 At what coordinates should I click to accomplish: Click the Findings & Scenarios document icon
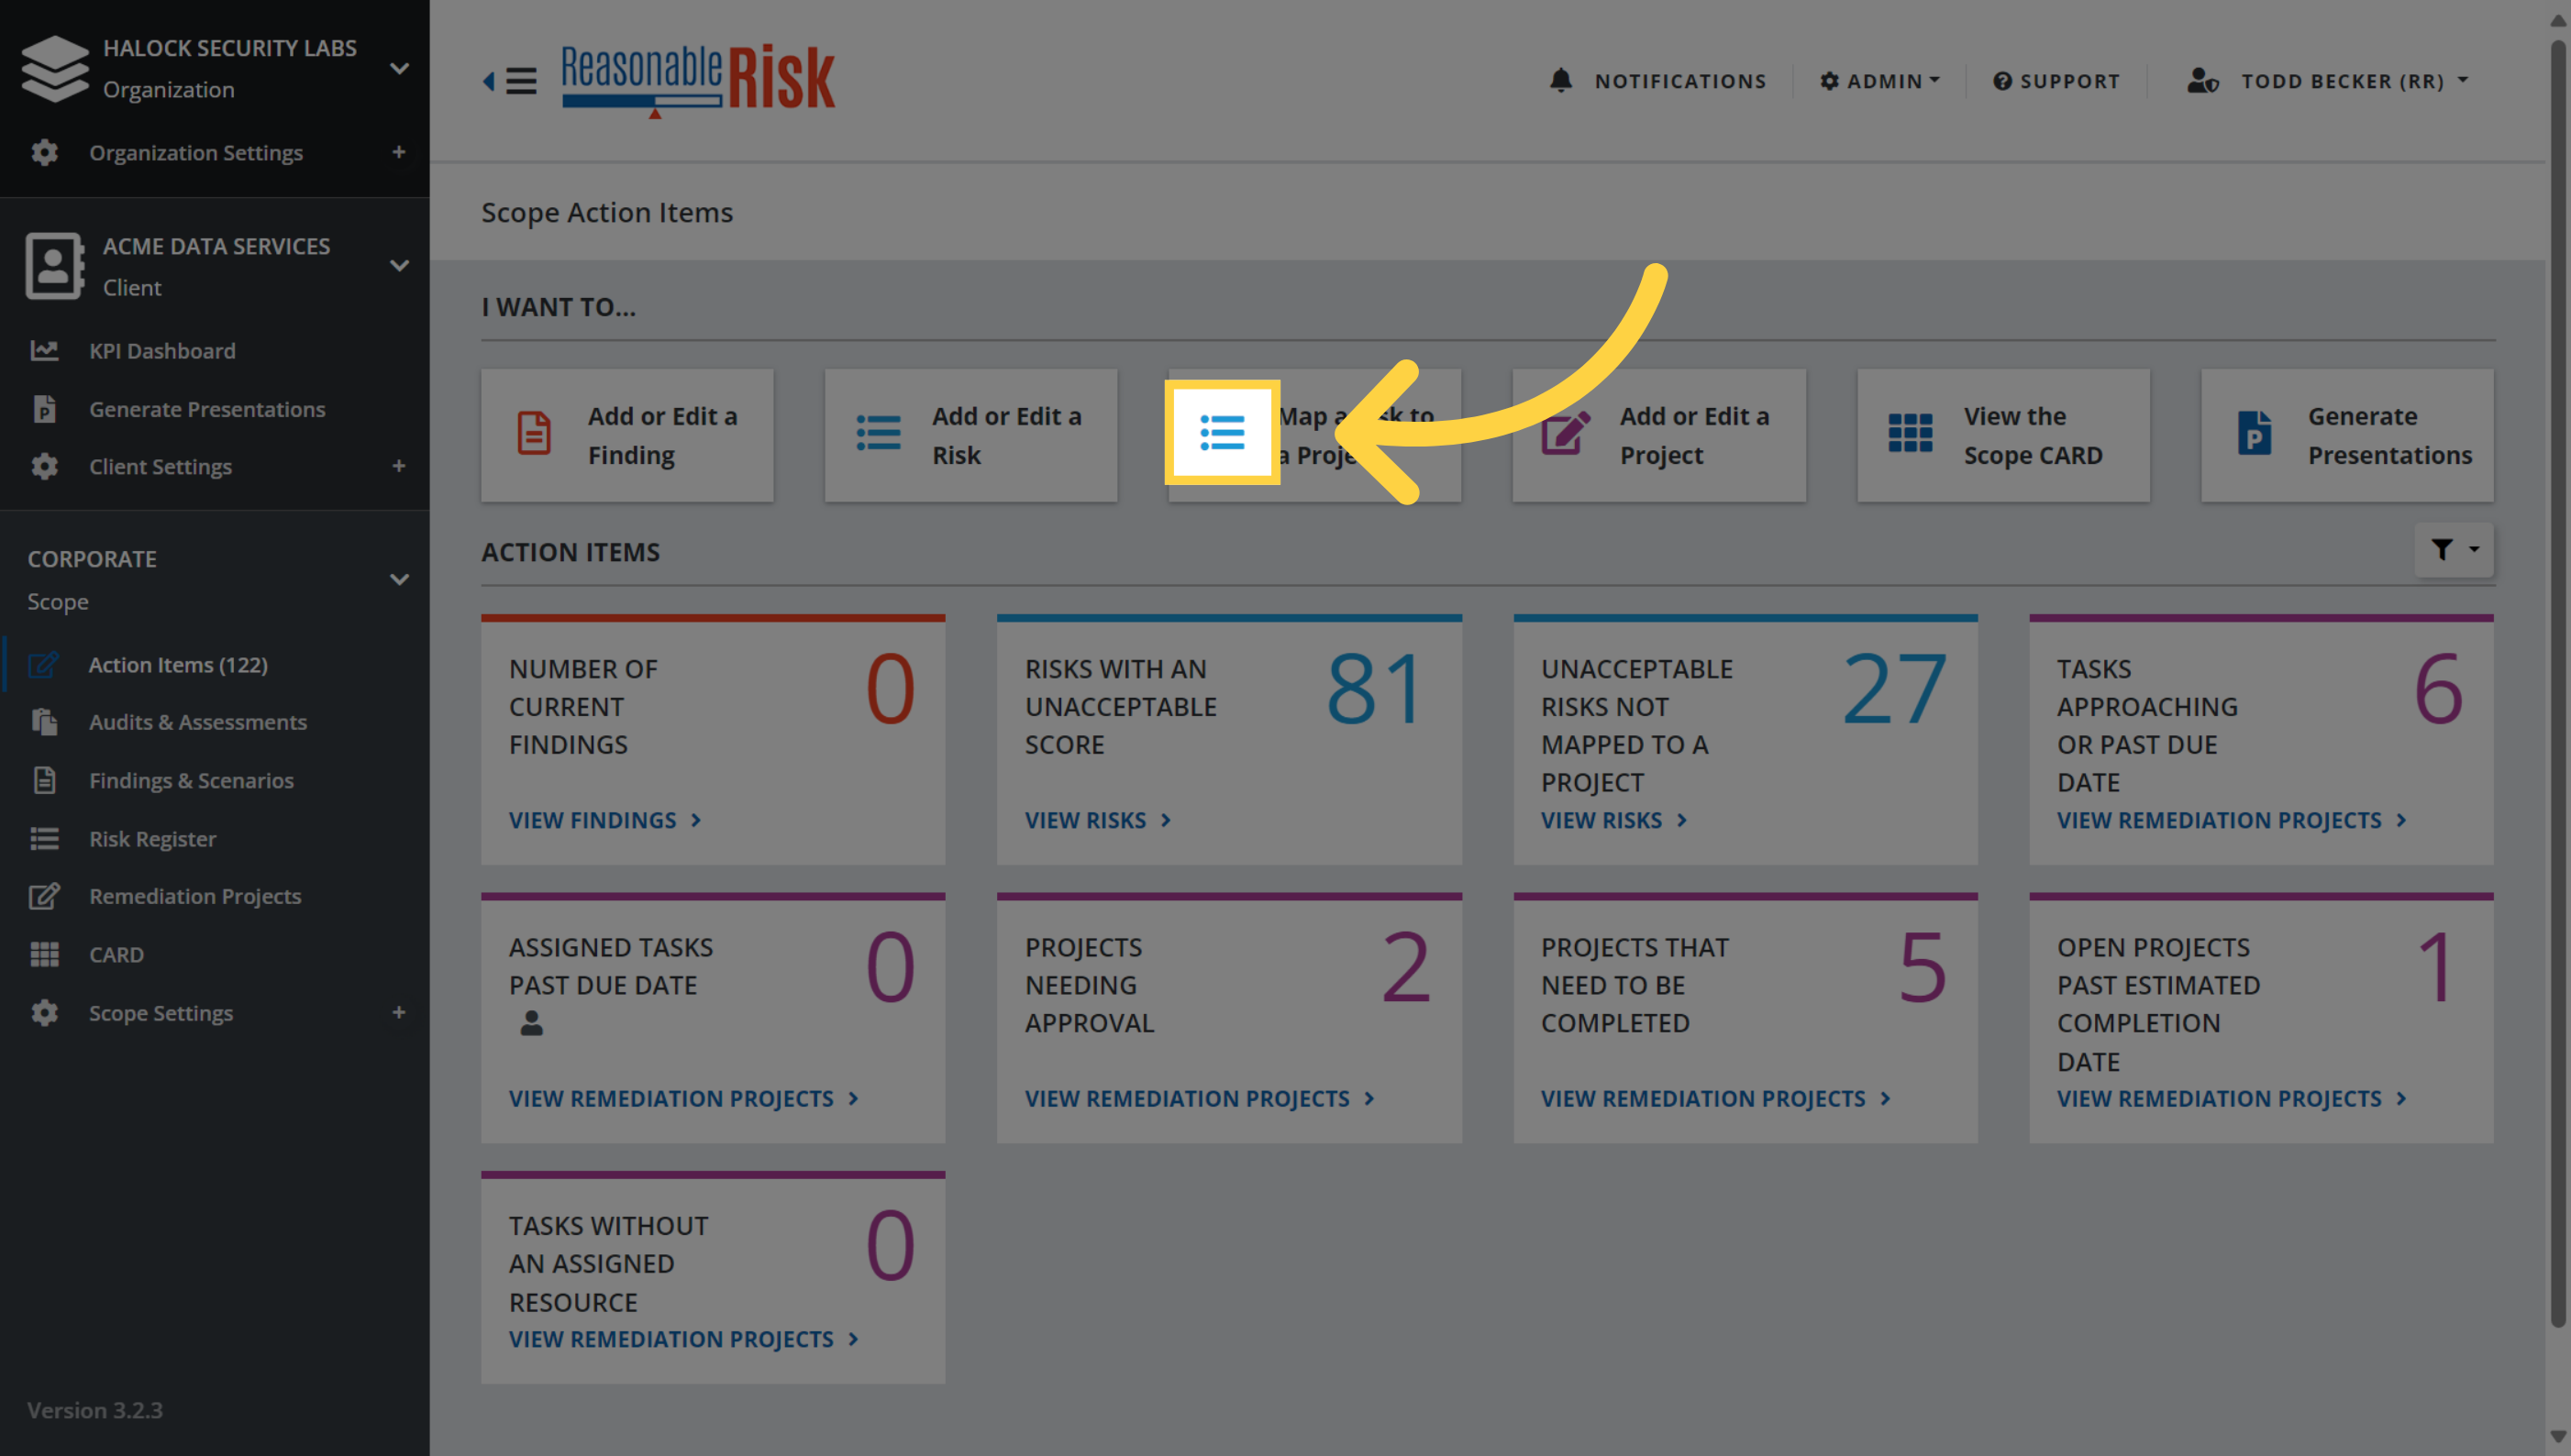click(x=44, y=780)
